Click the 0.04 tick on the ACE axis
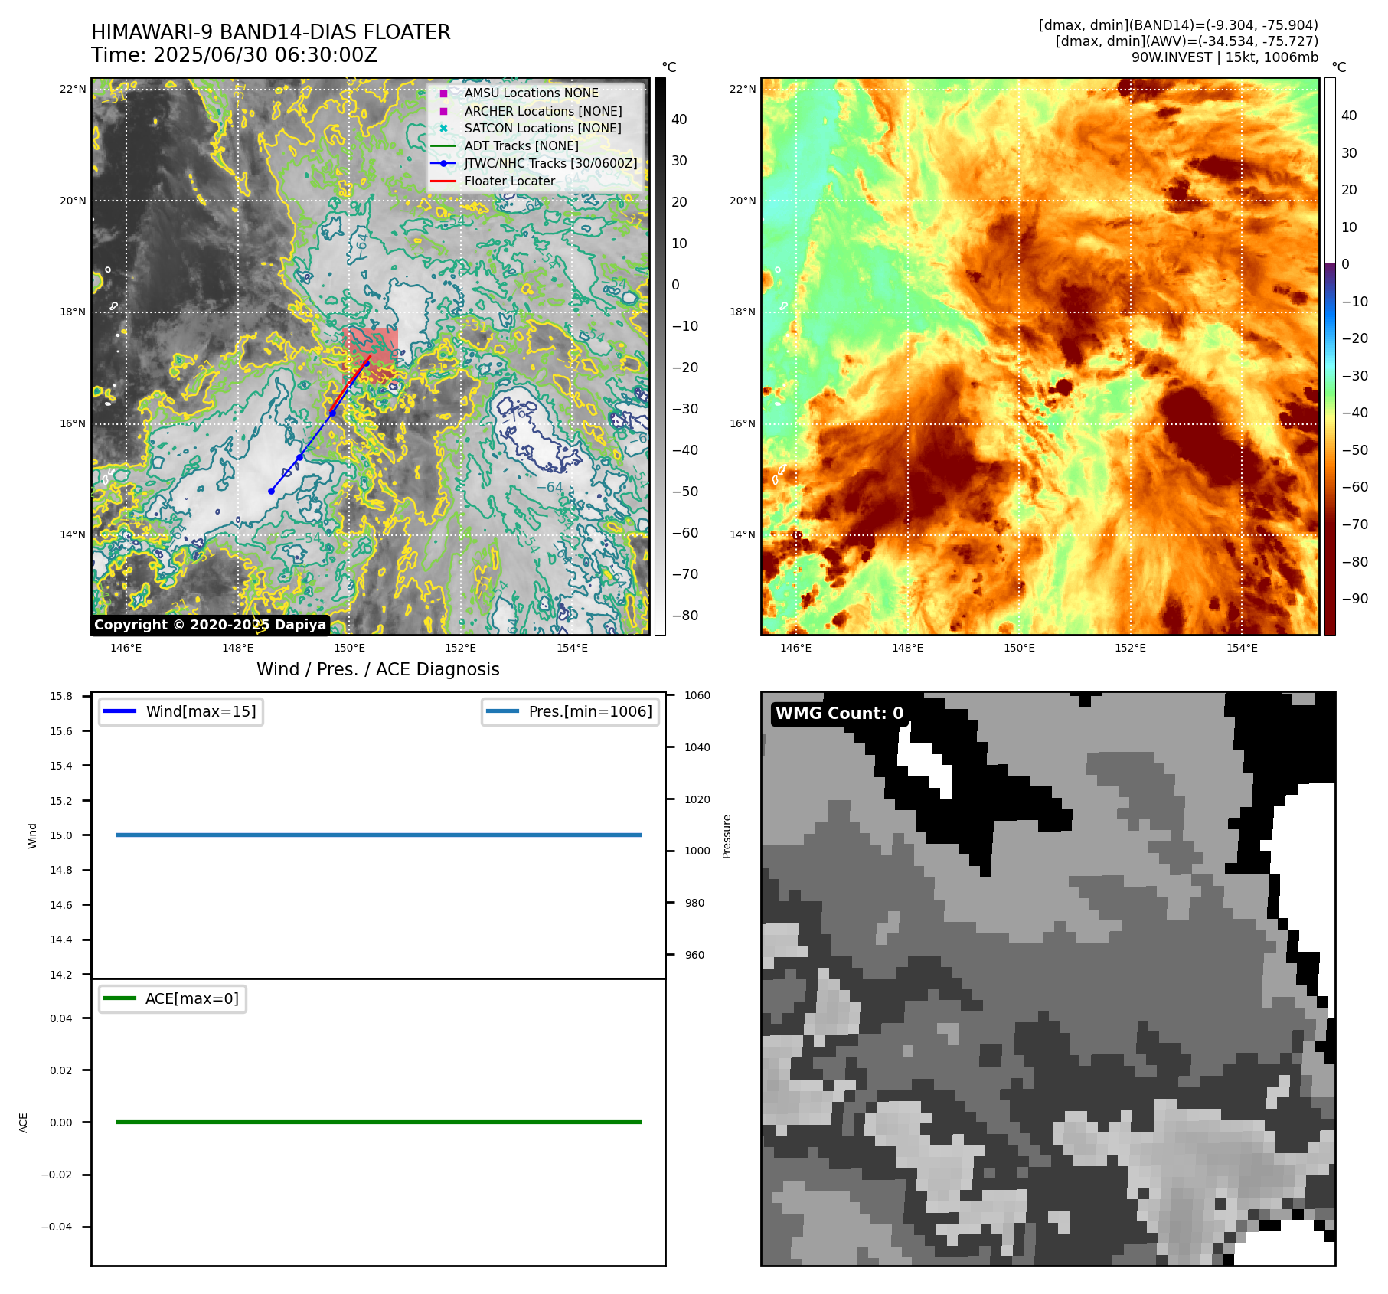This screenshot has width=1388, height=1294. (x=61, y=1018)
